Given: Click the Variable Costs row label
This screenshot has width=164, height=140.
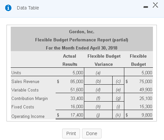Looking at the screenshot, I should point(25,90).
